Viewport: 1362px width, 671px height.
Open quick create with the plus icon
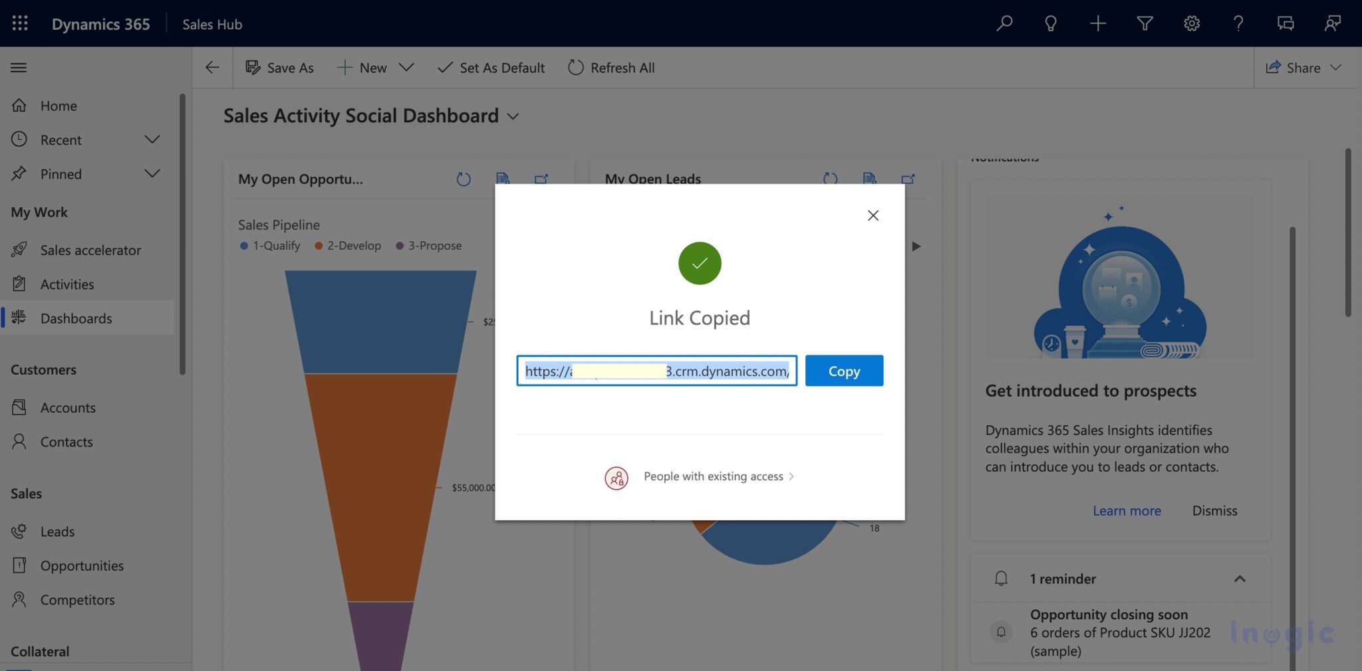click(x=1098, y=23)
